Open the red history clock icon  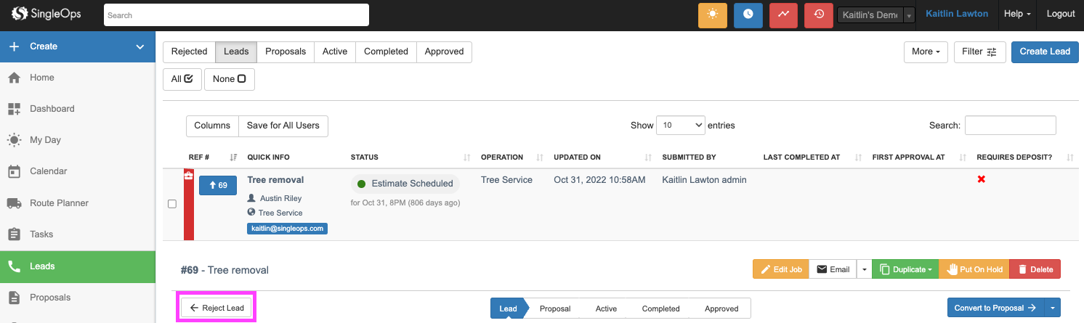(819, 15)
